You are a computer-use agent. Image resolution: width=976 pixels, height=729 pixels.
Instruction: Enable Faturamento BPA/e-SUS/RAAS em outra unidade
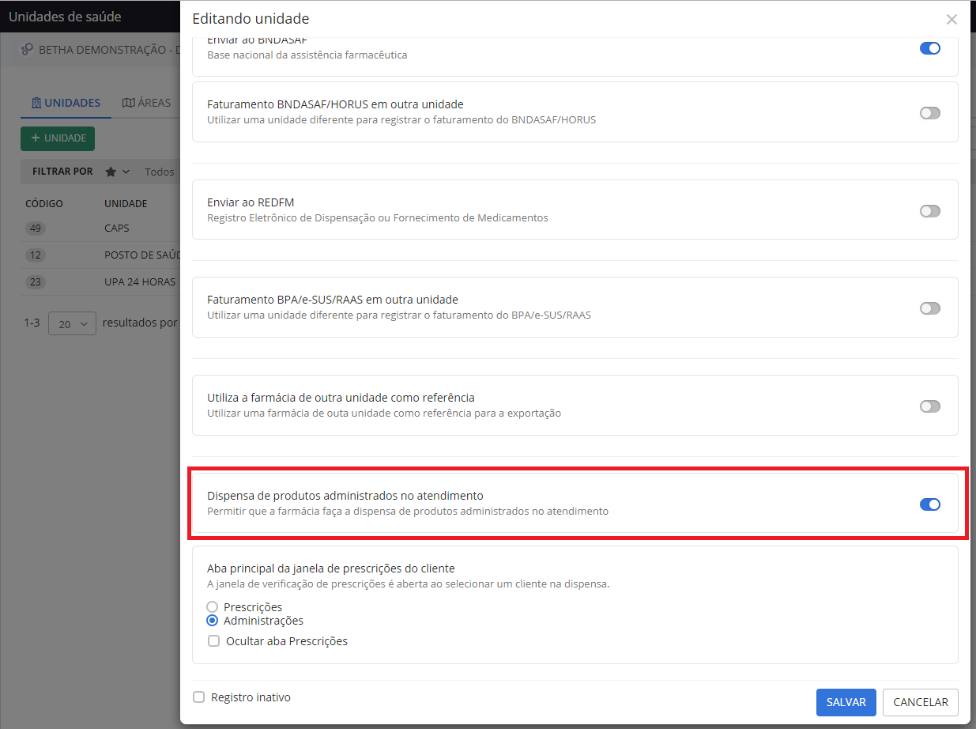(929, 308)
